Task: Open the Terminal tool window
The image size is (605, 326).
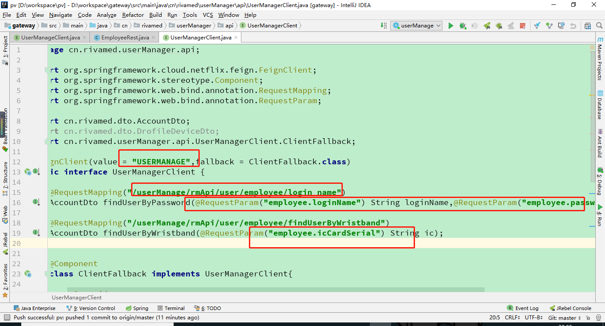Action: 171,308
